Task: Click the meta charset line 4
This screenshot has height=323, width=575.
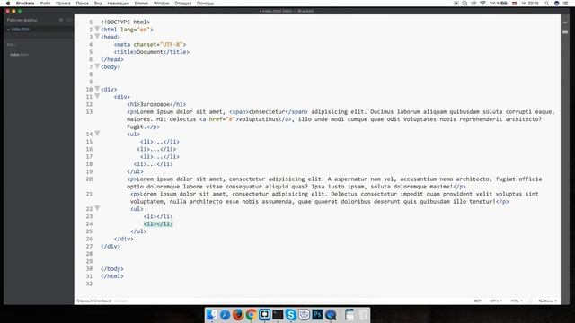Action: click(x=150, y=44)
